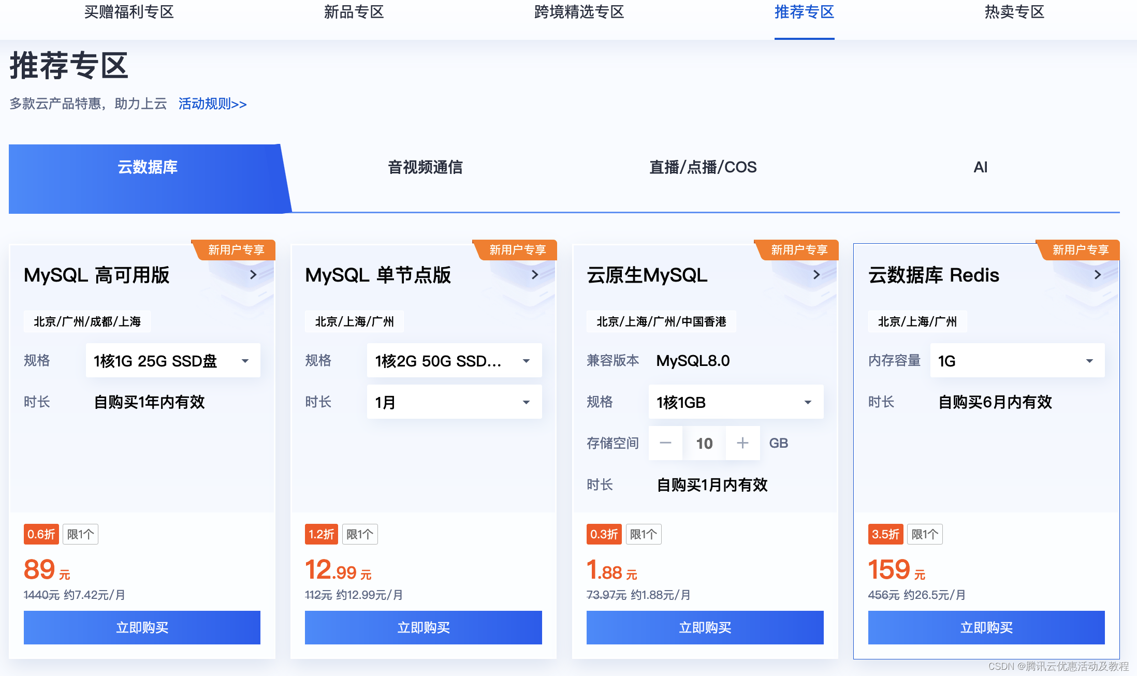1137x676 pixels.
Task: Click the 云数据库 Redis title
Action: click(934, 275)
